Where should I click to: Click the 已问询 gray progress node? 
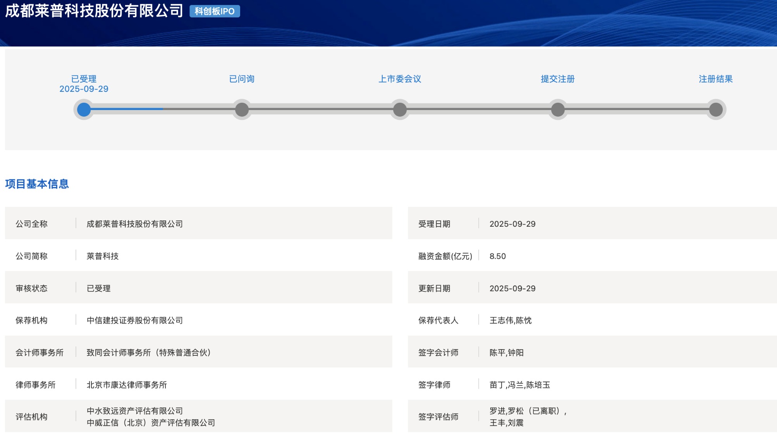click(x=242, y=110)
